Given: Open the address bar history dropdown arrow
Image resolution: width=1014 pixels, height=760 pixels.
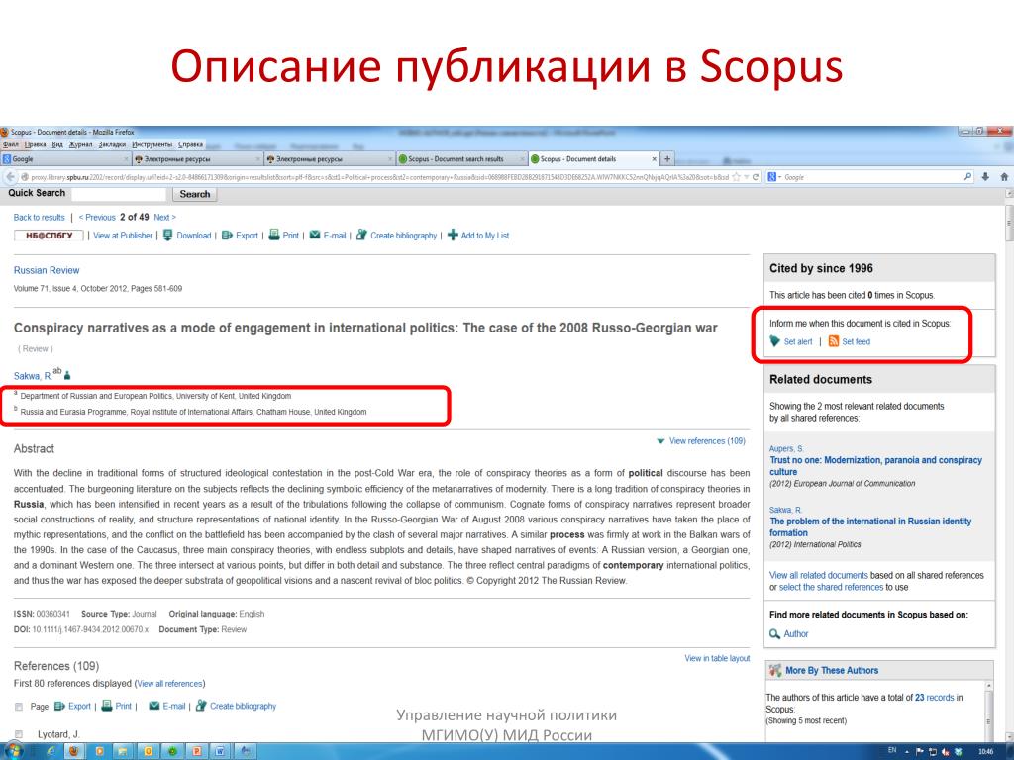Looking at the screenshot, I should coord(745,177).
